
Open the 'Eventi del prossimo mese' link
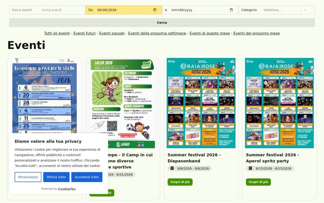point(256,33)
